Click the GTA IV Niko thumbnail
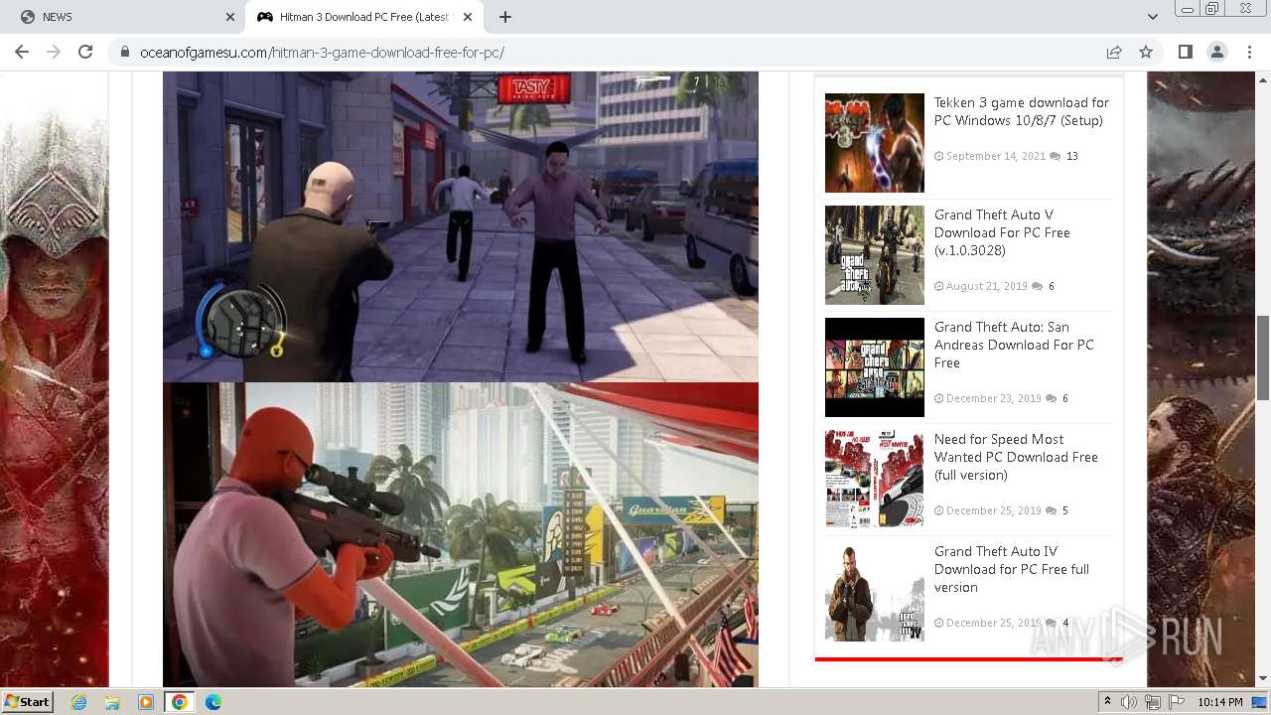 click(x=875, y=592)
